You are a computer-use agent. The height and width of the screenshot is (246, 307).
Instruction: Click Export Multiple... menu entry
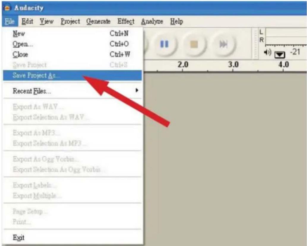coord(72,195)
